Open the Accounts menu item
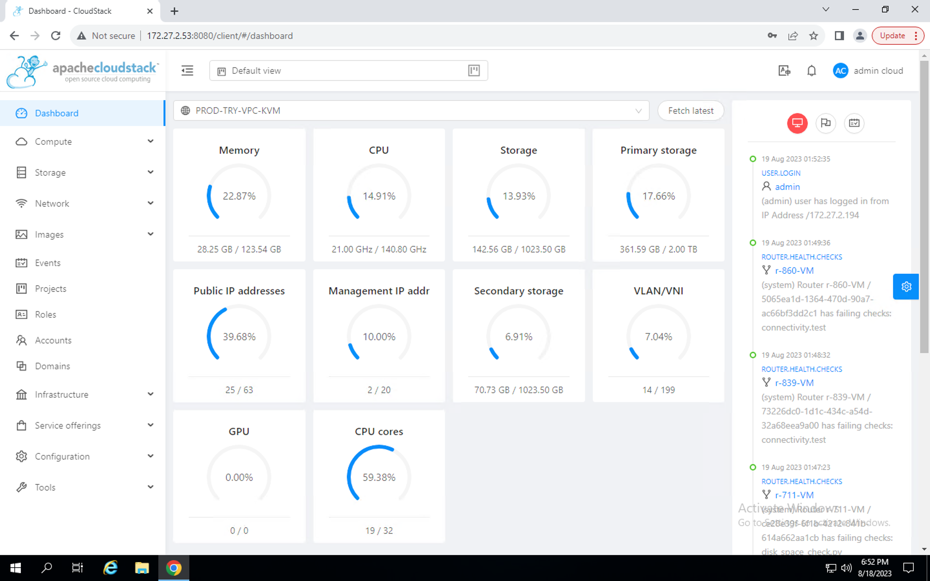930x581 pixels. pyautogui.click(x=53, y=340)
